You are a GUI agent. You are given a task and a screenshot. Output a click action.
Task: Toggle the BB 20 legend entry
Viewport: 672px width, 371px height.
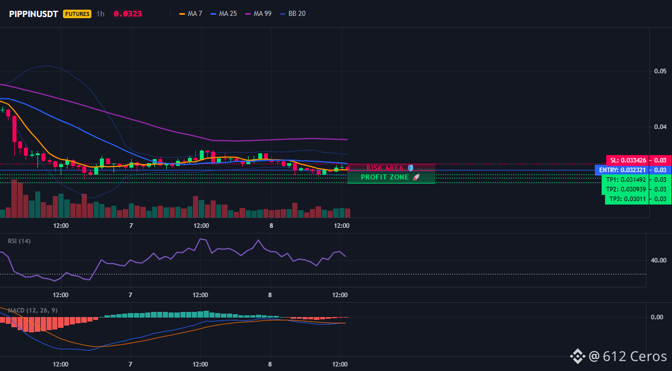point(293,14)
